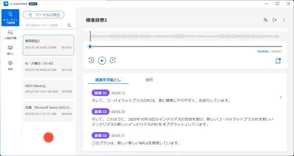Open the settings gear in sidebar
The height and width of the screenshot is (156, 294).
[10, 66]
